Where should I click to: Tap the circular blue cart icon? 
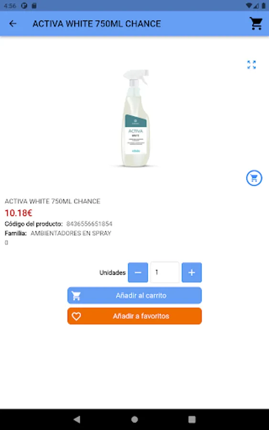pos(254,178)
